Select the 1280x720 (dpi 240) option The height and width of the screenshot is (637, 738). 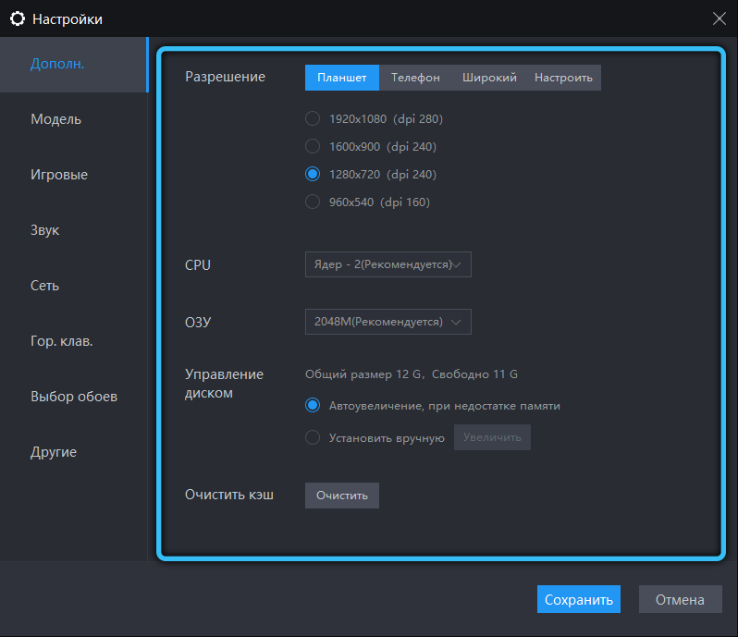[313, 174]
